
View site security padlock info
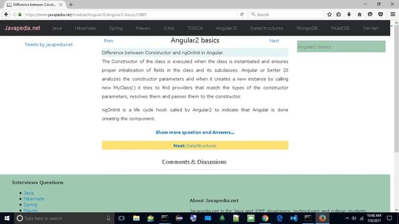click(x=20, y=14)
